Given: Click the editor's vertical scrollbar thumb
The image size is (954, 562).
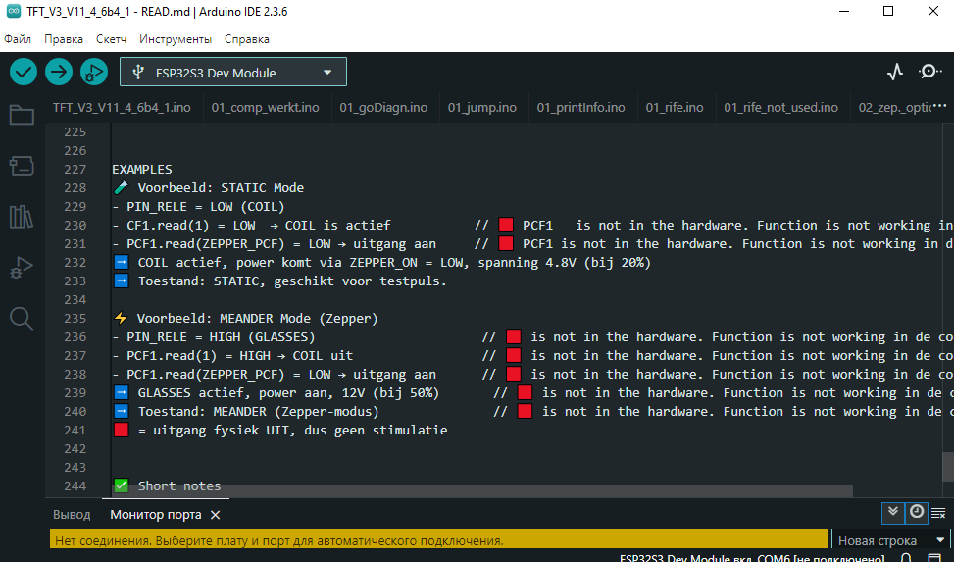Looking at the screenshot, I should point(947,465).
